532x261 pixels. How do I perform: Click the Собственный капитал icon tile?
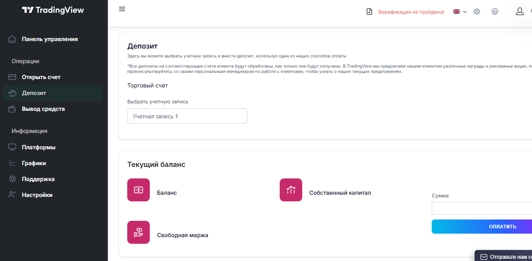tap(291, 190)
